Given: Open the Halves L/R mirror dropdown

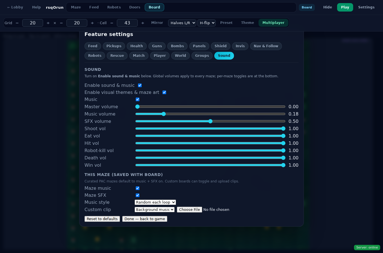Looking at the screenshot, I should [182, 23].
